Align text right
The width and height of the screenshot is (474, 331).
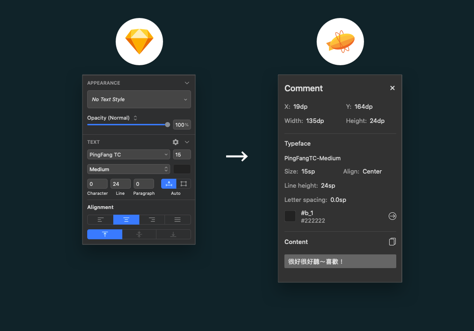coord(152,220)
